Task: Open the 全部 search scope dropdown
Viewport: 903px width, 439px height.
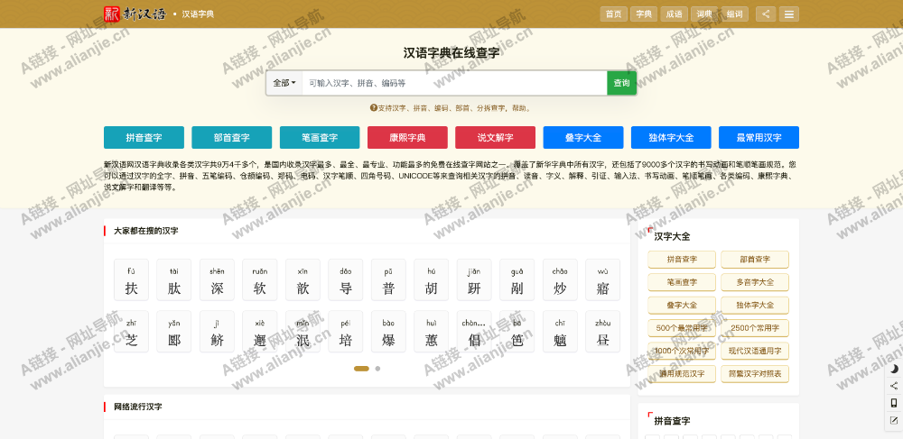Action: (x=284, y=83)
